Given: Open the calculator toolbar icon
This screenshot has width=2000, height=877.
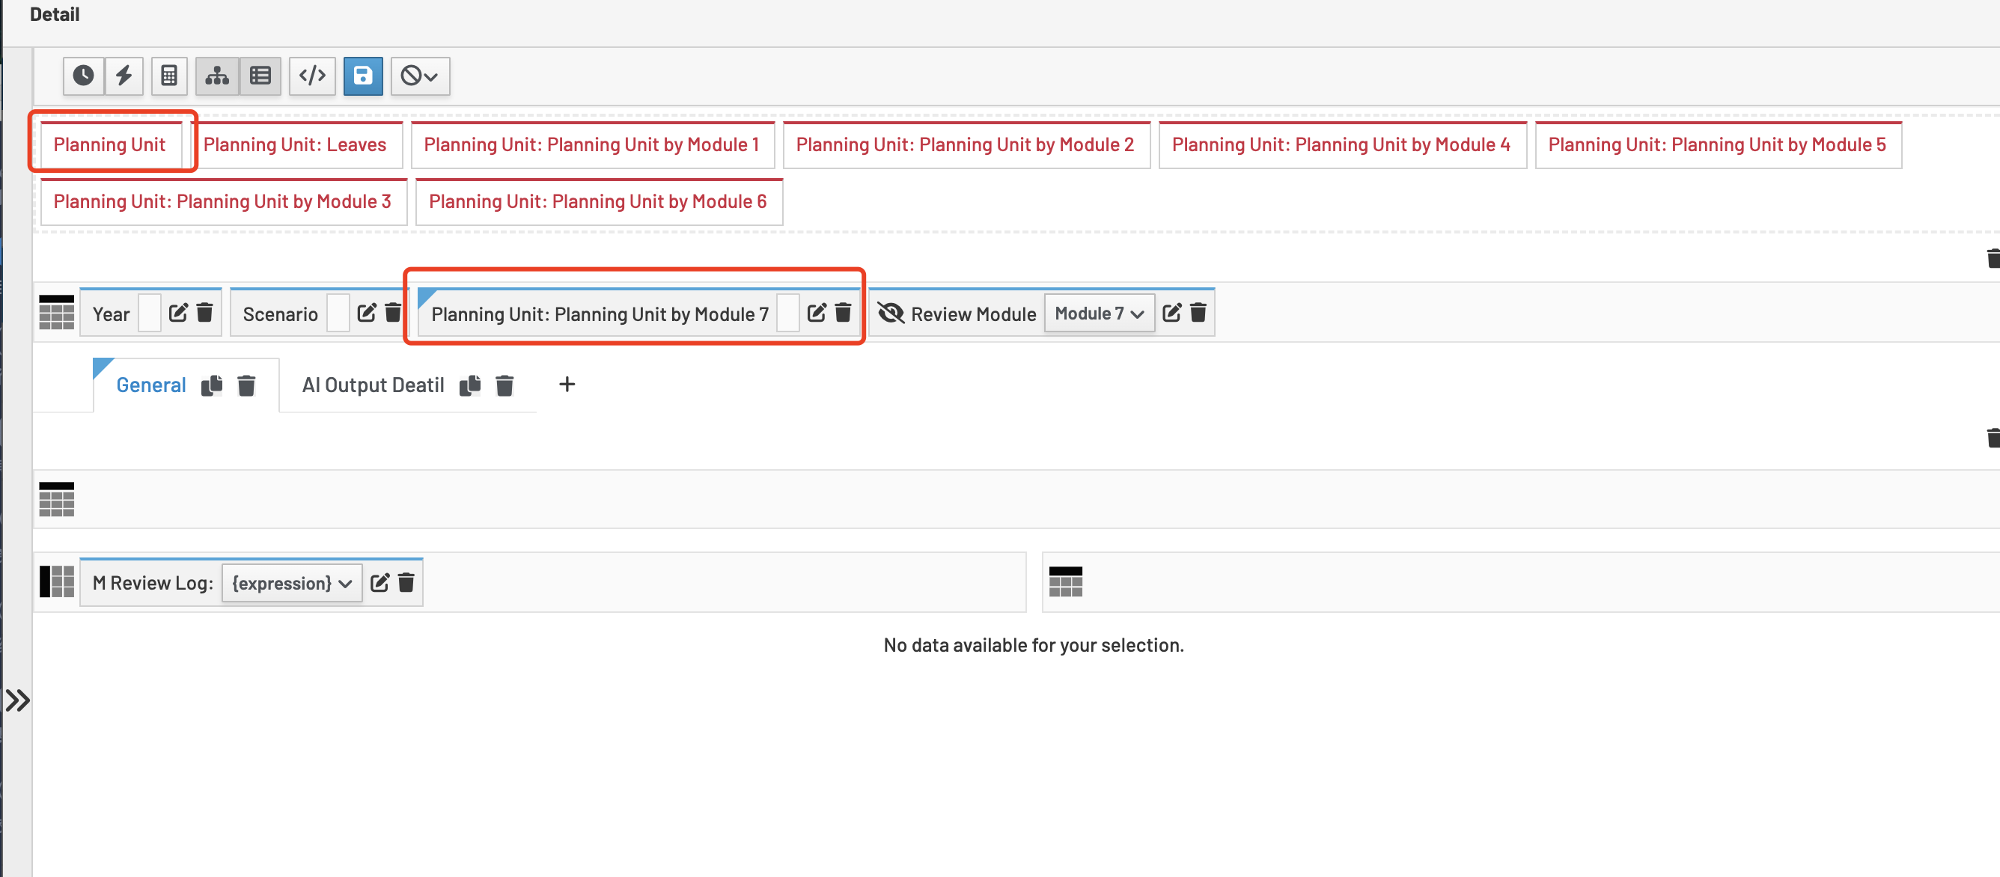Looking at the screenshot, I should 168,76.
